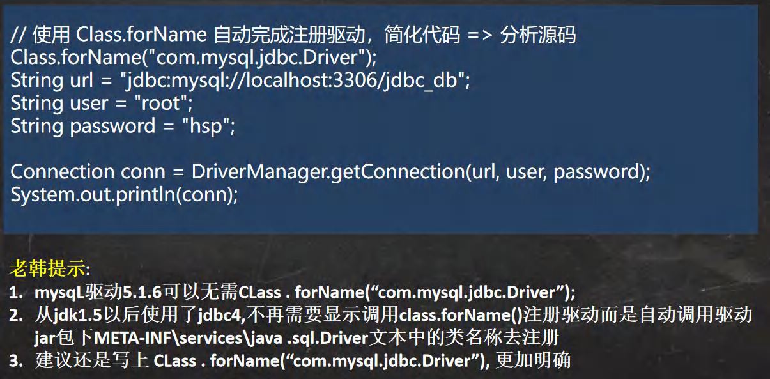Click the String user = "root" line
This screenshot has width=770, height=379.
pyautogui.click(x=102, y=103)
